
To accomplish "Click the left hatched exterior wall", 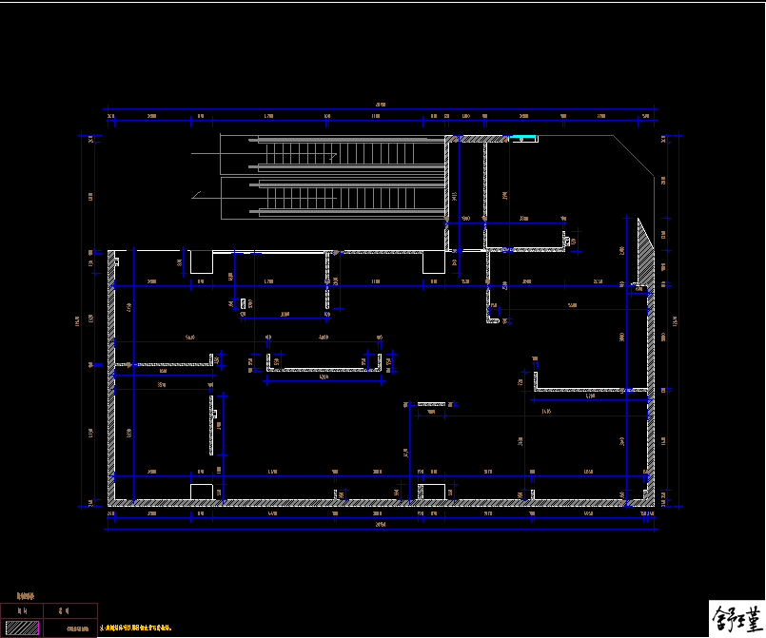I will tap(111, 380).
